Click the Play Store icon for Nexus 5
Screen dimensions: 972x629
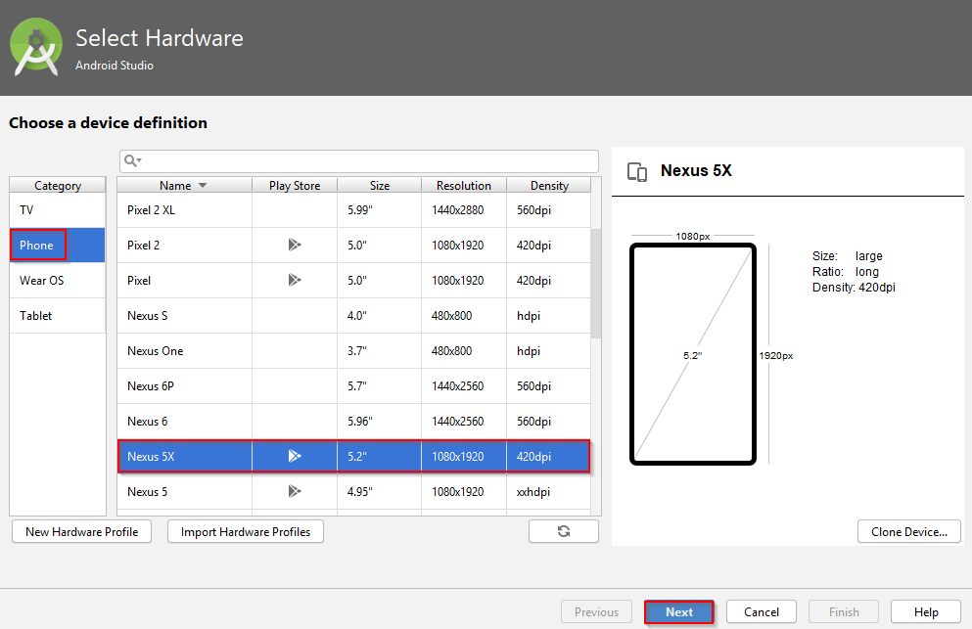coord(295,491)
